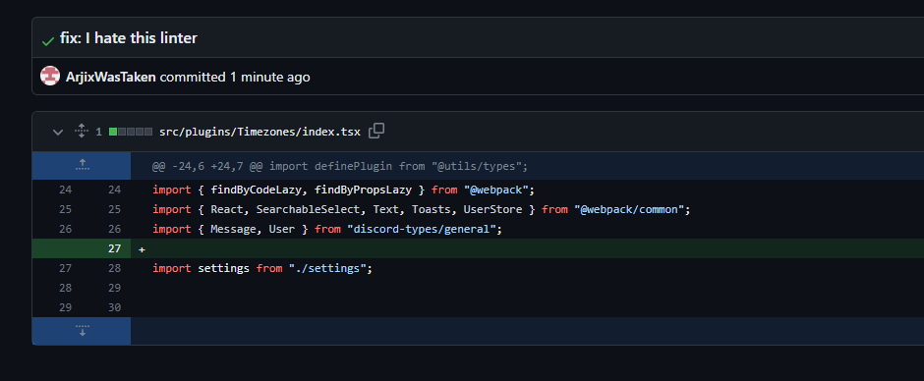This screenshot has width=924, height=381.
Task: Click the "1 minute ago" timestamp
Action: pyautogui.click(x=270, y=78)
